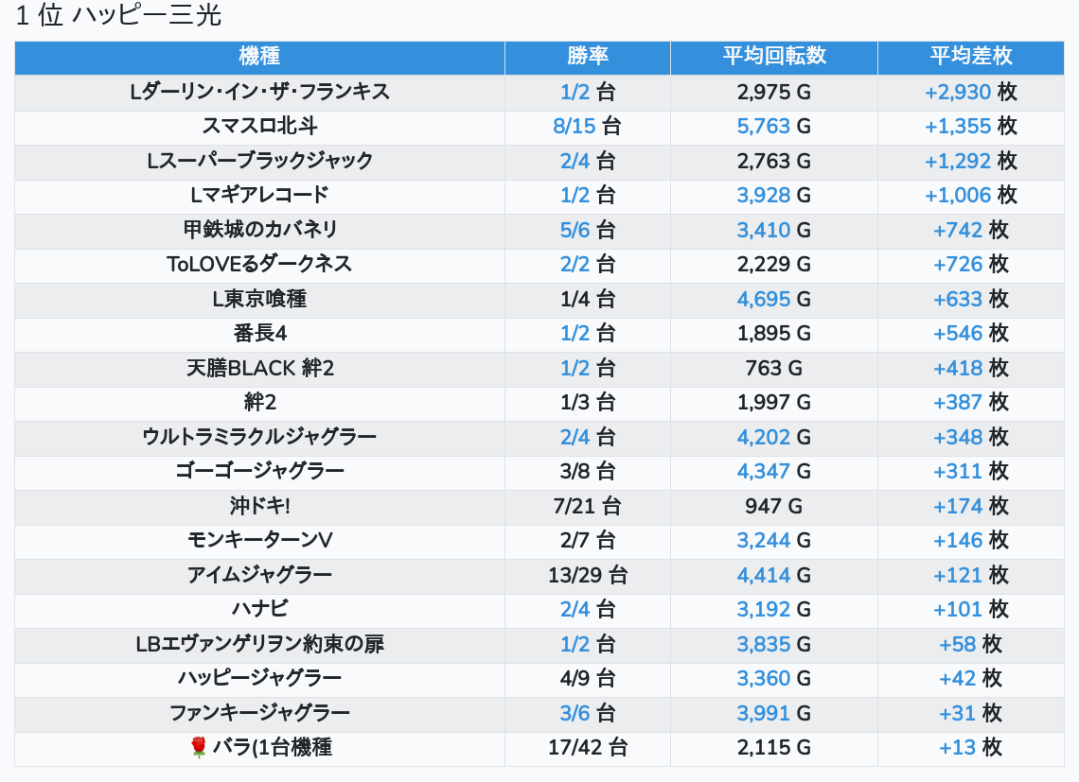1079x782 pixels.
Task: Click the +387 枚 average difference
Action: [970, 403]
